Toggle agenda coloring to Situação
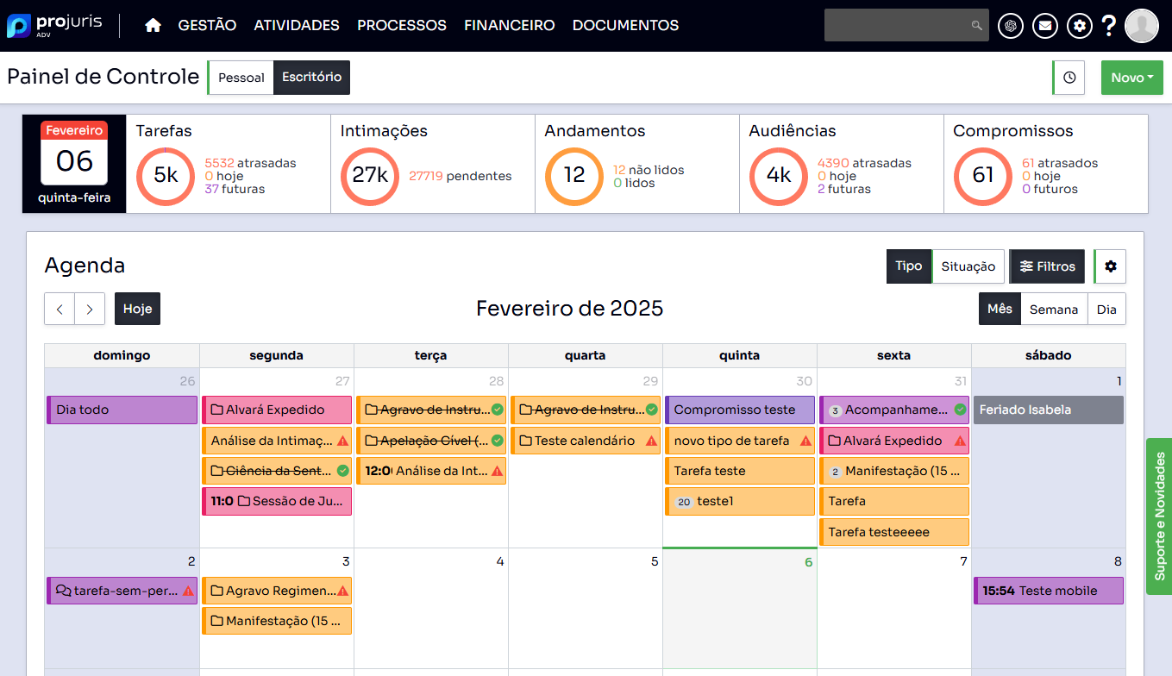Image resolution: width=1172 pixels, height=676 pixels. (x=968, y=266)
